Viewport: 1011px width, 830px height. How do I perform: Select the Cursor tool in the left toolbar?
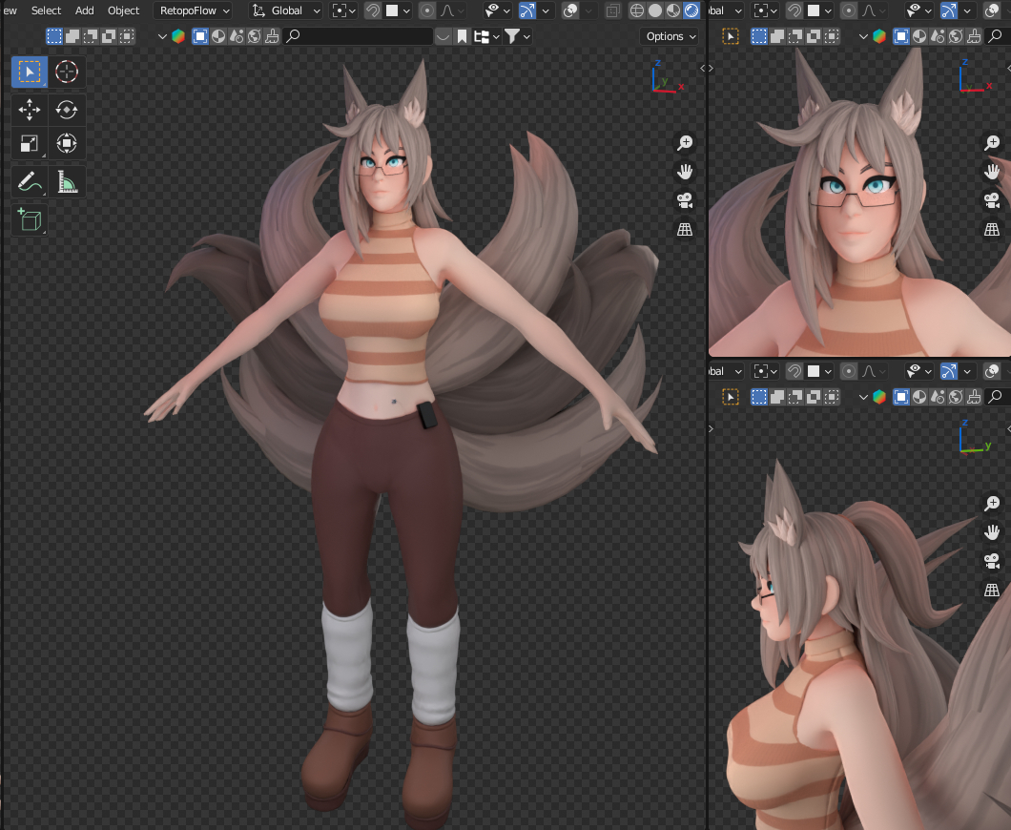pos(67,72)
